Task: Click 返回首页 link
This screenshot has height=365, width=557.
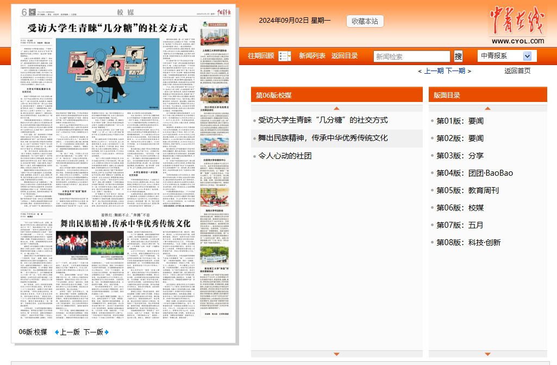Action: [x=517, y=71]
